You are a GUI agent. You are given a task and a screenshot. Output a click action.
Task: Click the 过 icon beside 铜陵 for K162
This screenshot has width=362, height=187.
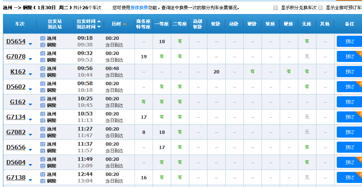(x=43, y=75)
